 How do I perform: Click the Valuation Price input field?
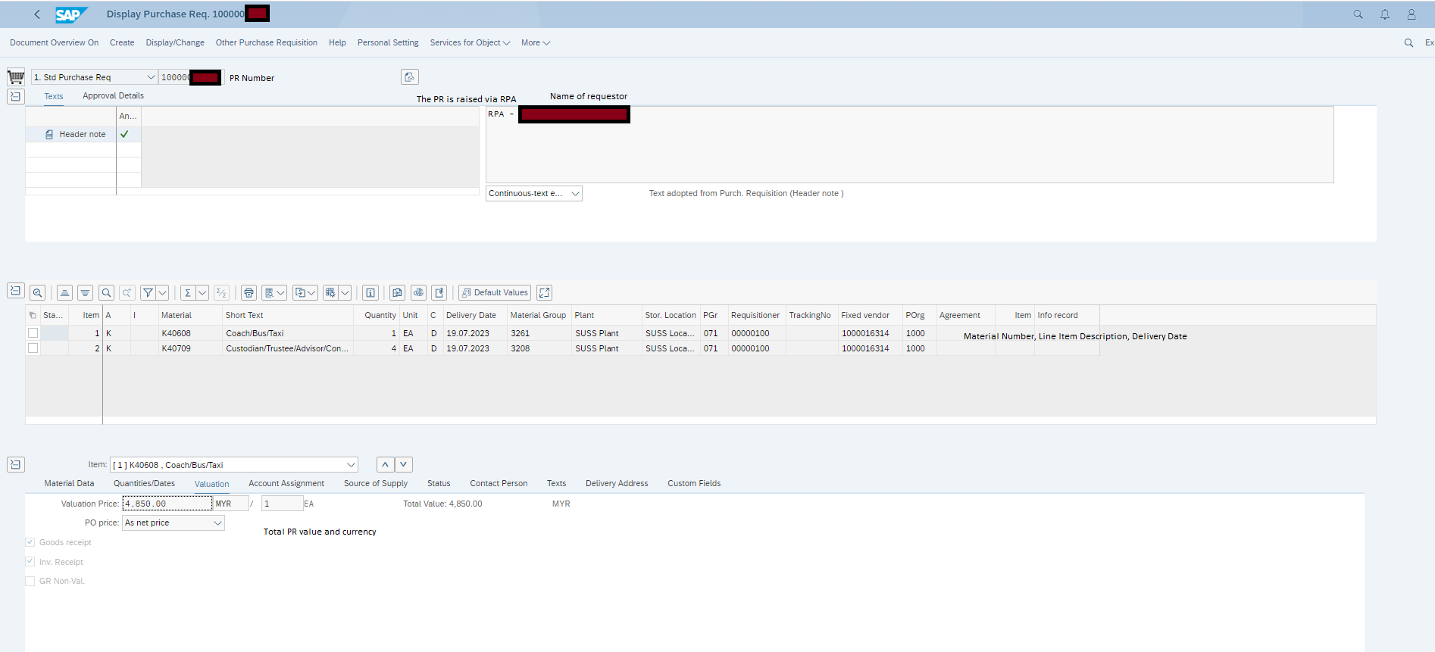tap(167, 504)
